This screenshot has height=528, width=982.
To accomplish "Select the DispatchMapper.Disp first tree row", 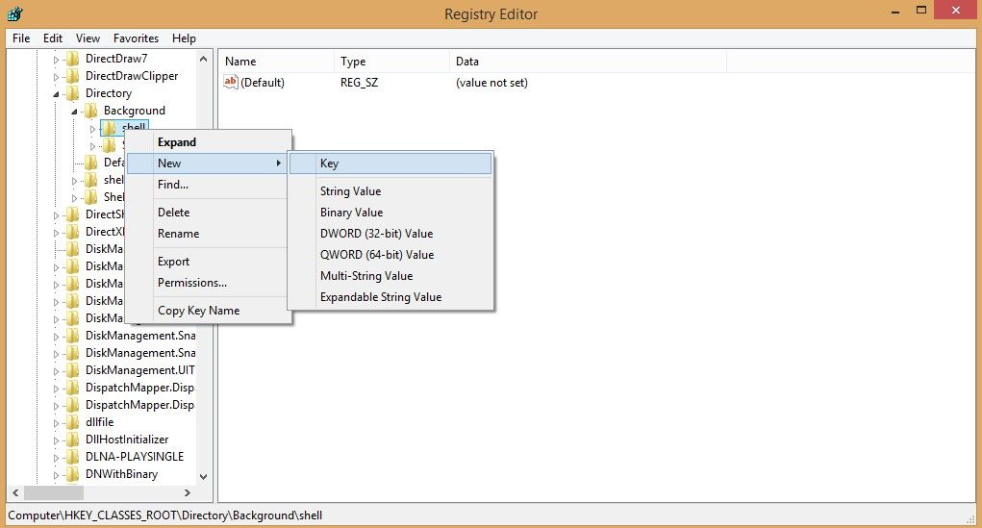I will point(139,388).
